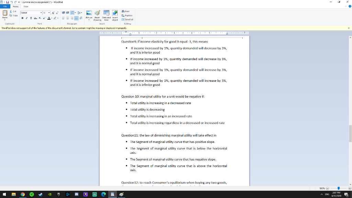Toggle underline formatting
The image size is (352, 198).
(31, 17)
